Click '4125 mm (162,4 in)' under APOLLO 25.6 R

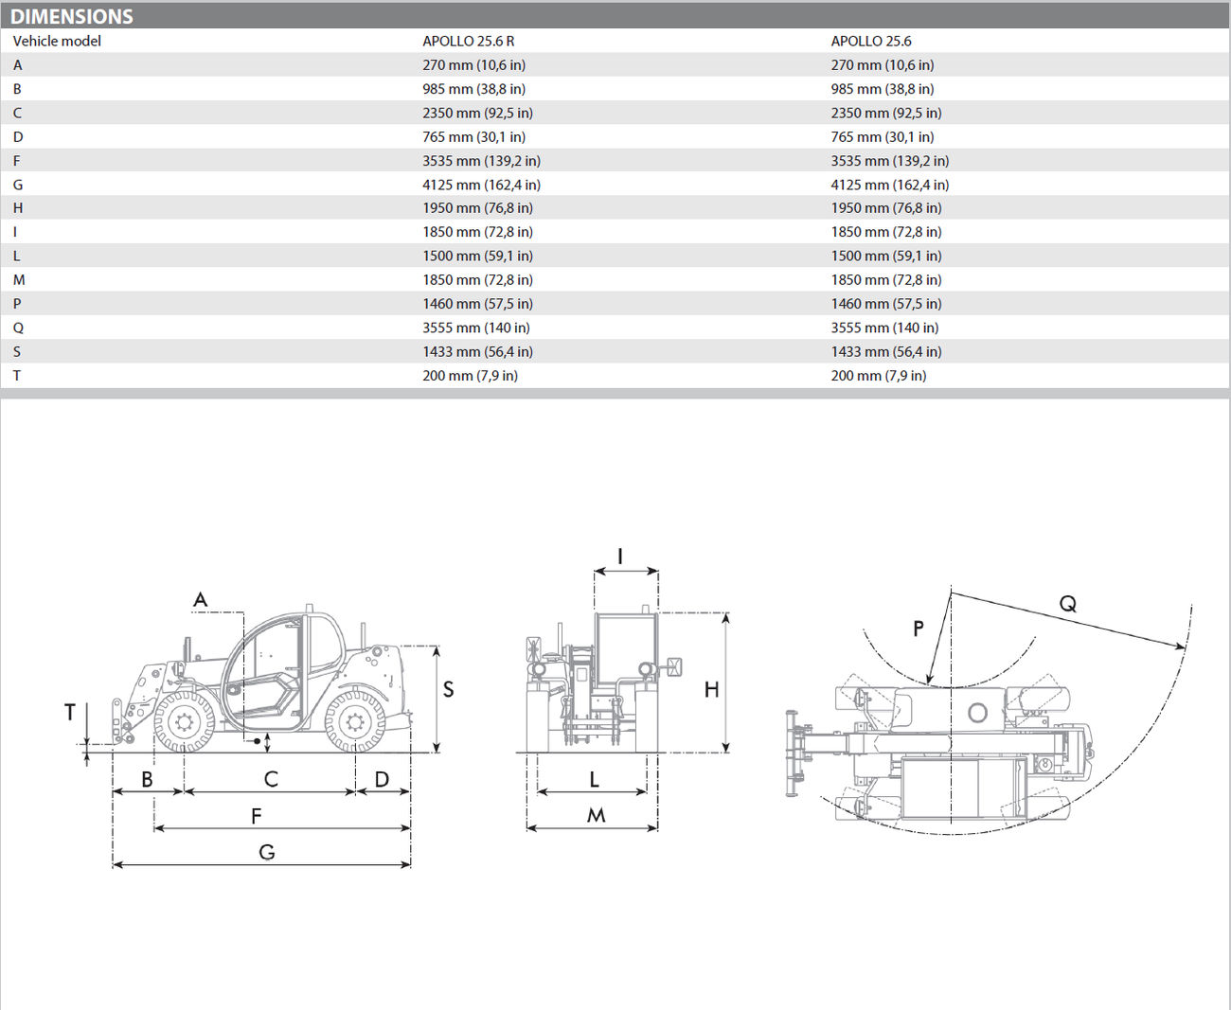pyautogui.click(x=482, y=185)
